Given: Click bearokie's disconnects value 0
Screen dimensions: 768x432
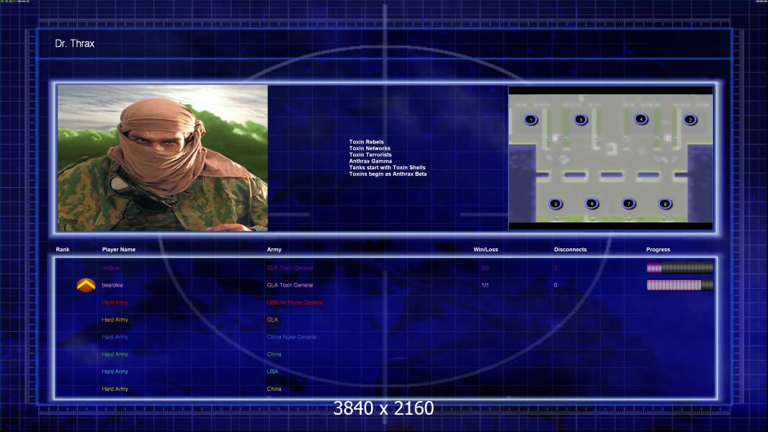Looking at the screenshot, I should tap(555, 285).
